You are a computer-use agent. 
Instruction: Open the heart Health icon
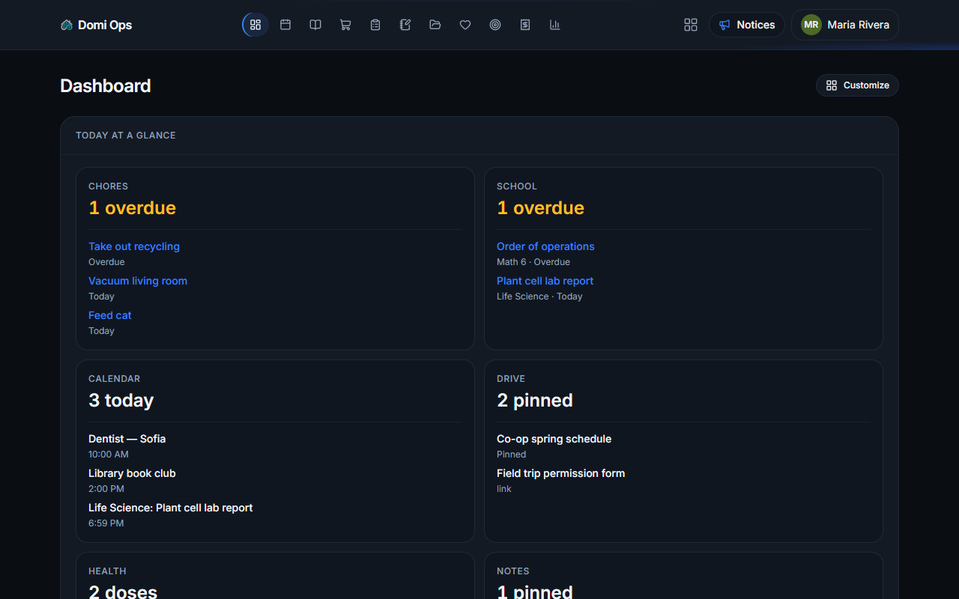pyautogui.click(x=465, y=25)
